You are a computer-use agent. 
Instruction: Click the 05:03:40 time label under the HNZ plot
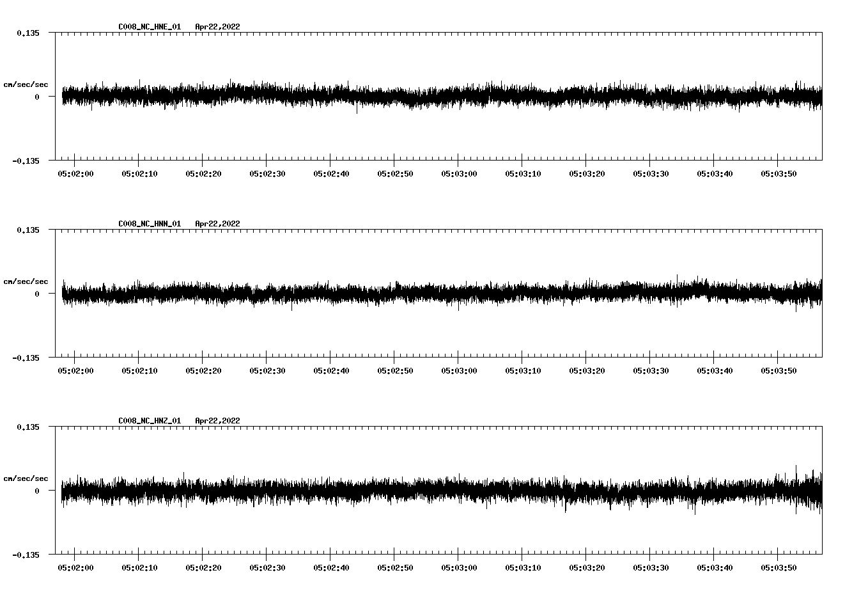[715, 567]
